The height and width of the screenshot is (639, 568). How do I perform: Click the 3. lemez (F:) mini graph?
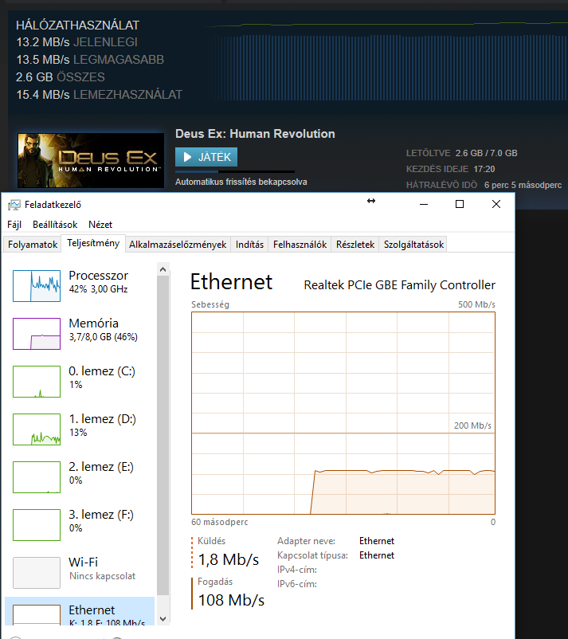point(37,525)
